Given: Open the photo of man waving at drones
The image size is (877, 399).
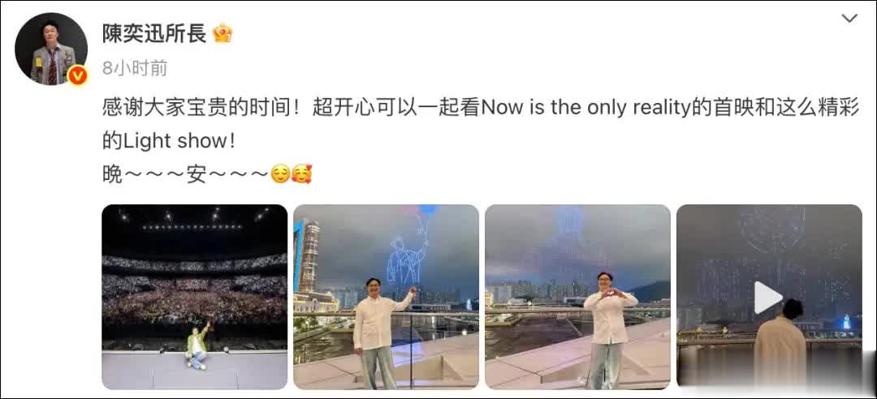Looking at the screenshot, I should click(386, 298).
